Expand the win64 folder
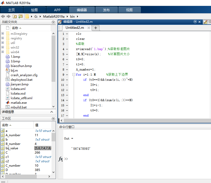The image size is (211, 183). tap(3, 52)
